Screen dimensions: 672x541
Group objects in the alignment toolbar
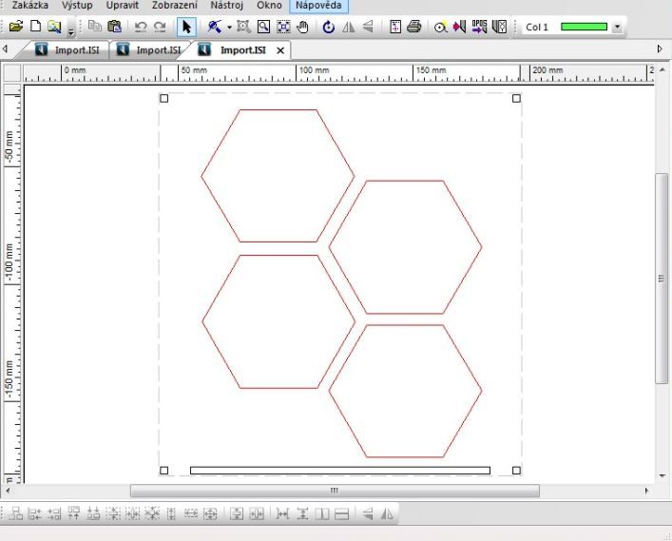click(16, 513)
